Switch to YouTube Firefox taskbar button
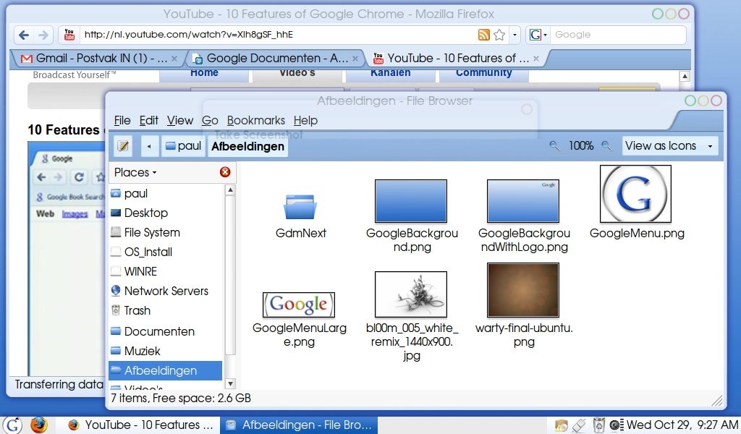The width and height of the screenshot is (741, 434). coord(140,425)
